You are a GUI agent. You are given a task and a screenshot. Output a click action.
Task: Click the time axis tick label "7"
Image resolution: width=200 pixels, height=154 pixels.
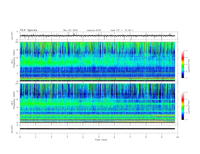[x=130, y=137]
